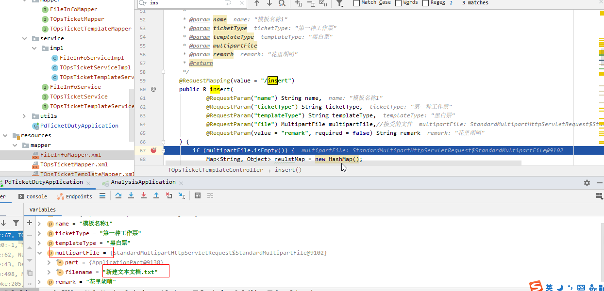604x291 pixels.
Task: Select the Variables tab
Action: [x=42, y=210]
